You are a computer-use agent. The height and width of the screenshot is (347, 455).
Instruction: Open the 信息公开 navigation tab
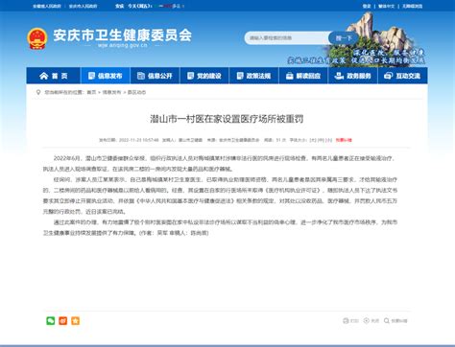(x=155, y=76)
